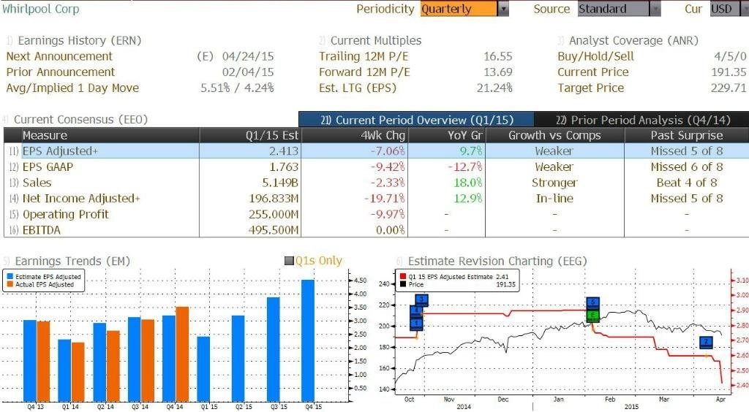Click the Forward 12M P/E value 13.69
The height and width of the screenshot is (412, 749).
[x=497, y=72]
